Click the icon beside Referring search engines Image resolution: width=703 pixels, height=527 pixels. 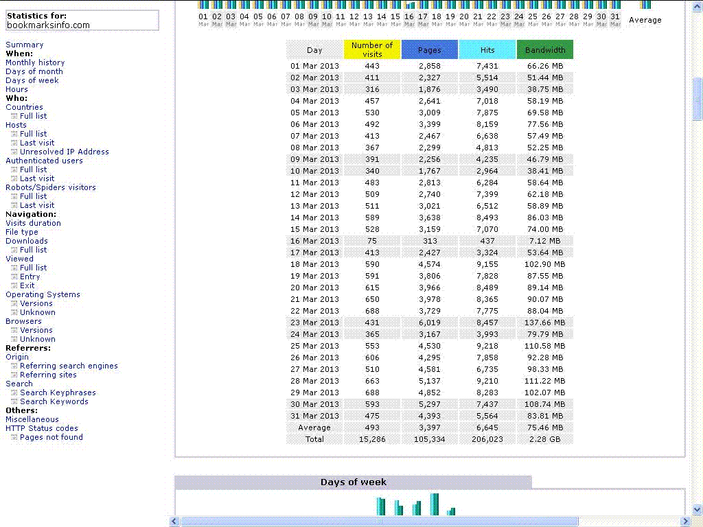[14, 366]
